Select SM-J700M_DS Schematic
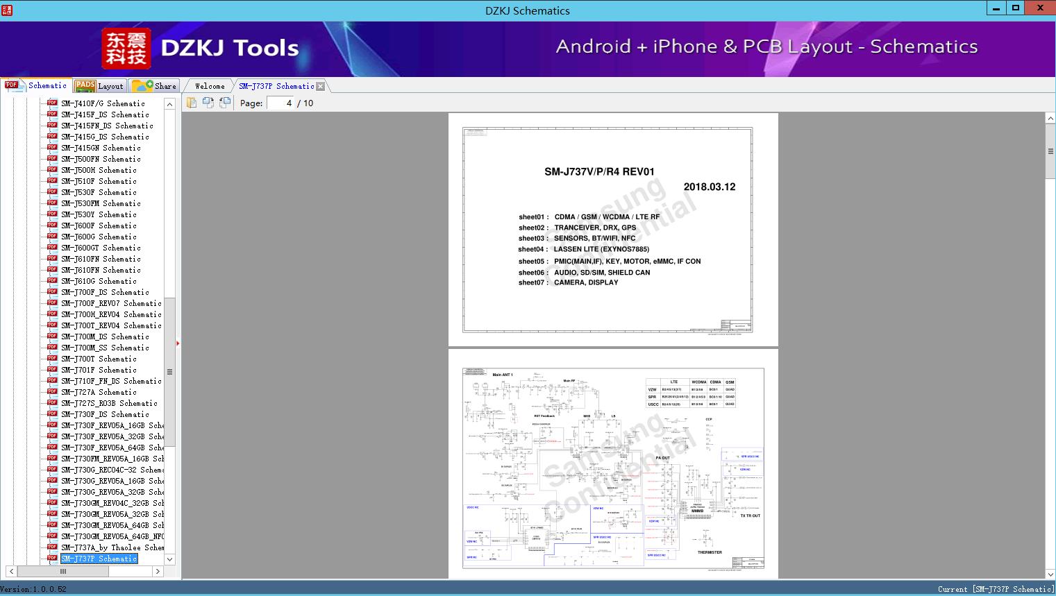 click(105, 337)
